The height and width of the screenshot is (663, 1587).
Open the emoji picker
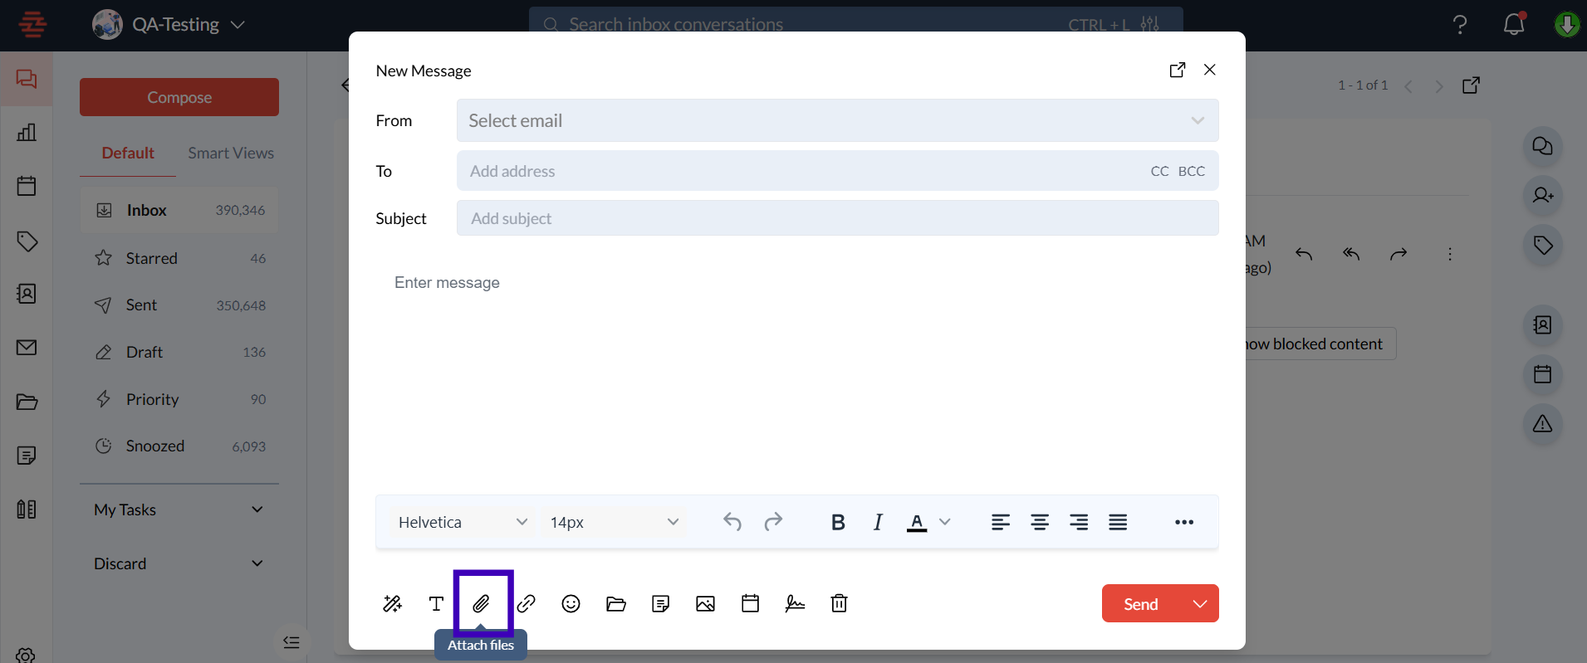coord(571,603)
